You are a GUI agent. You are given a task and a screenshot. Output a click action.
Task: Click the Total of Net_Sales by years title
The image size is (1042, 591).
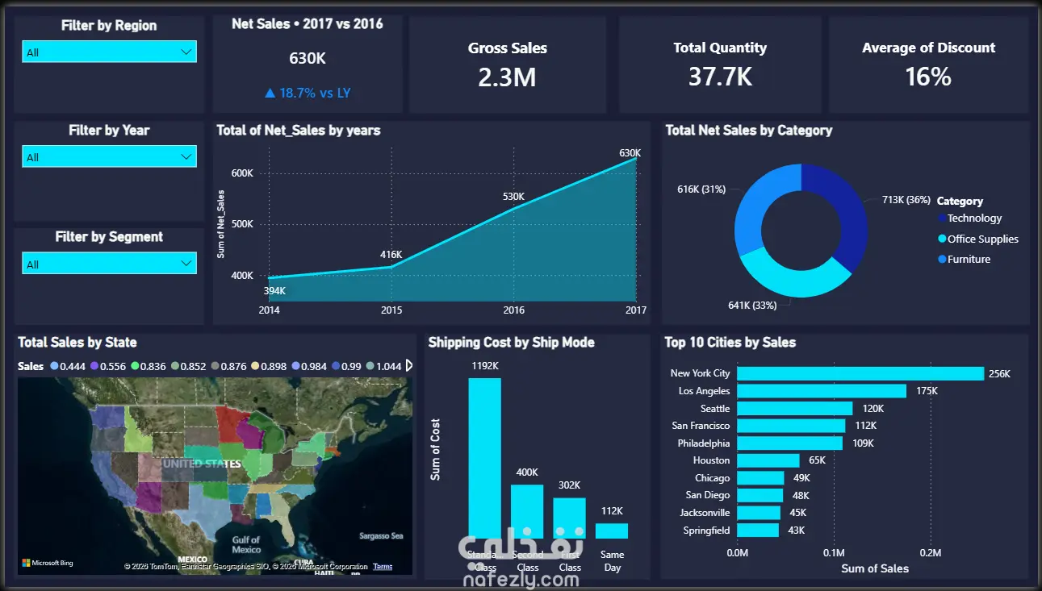click(x=298, y=130)
